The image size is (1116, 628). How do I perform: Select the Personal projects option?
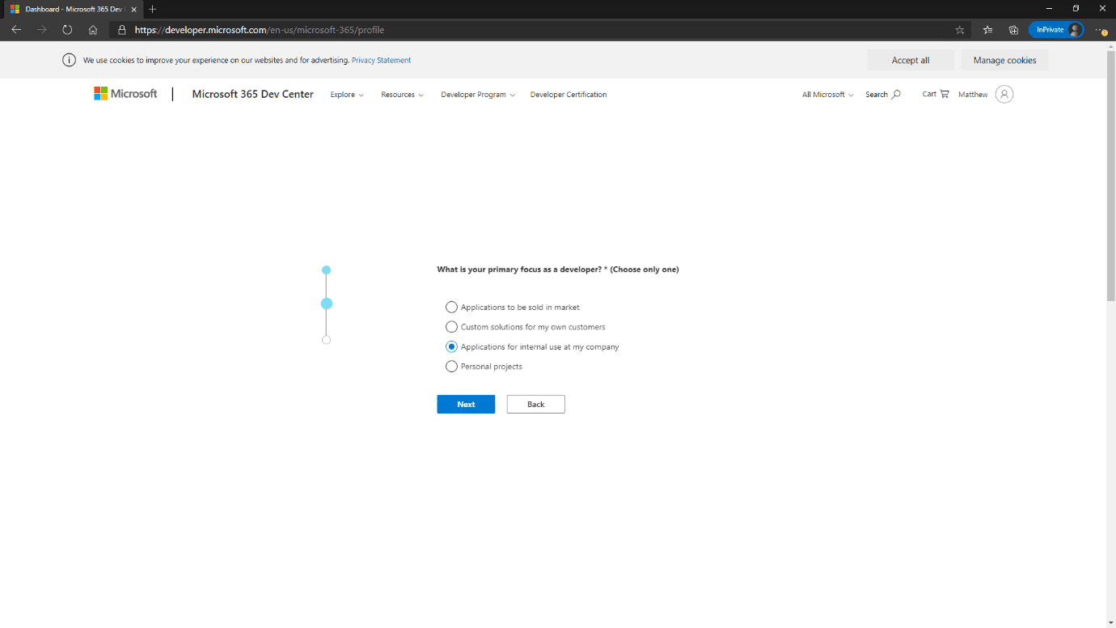[451, 367]
